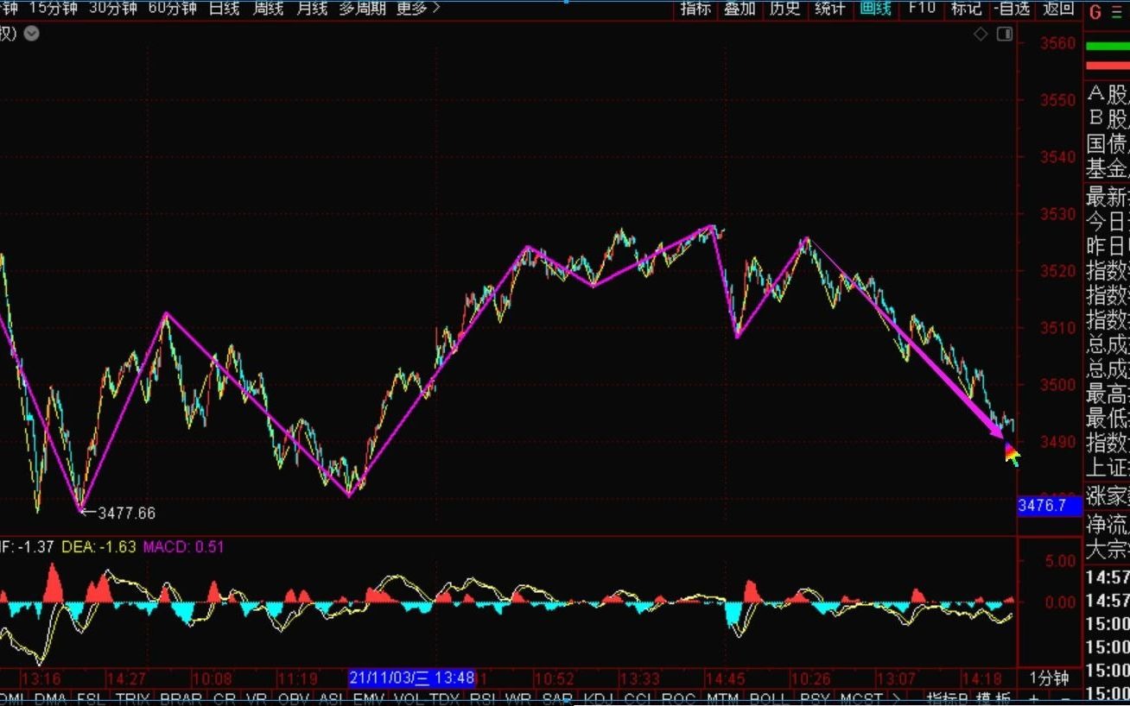Screen dimensions: 1130x706
Task: Click the red G icon
Action: [x=1095, y=11]
